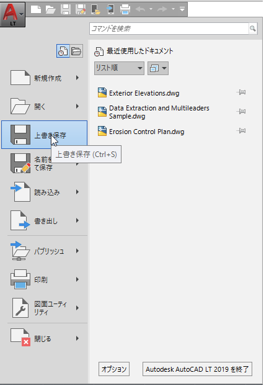The height and width of the screenshot is (391, 269).
Task: Expand the 新規作成 submenu arrow
Action: click(77, 78)
